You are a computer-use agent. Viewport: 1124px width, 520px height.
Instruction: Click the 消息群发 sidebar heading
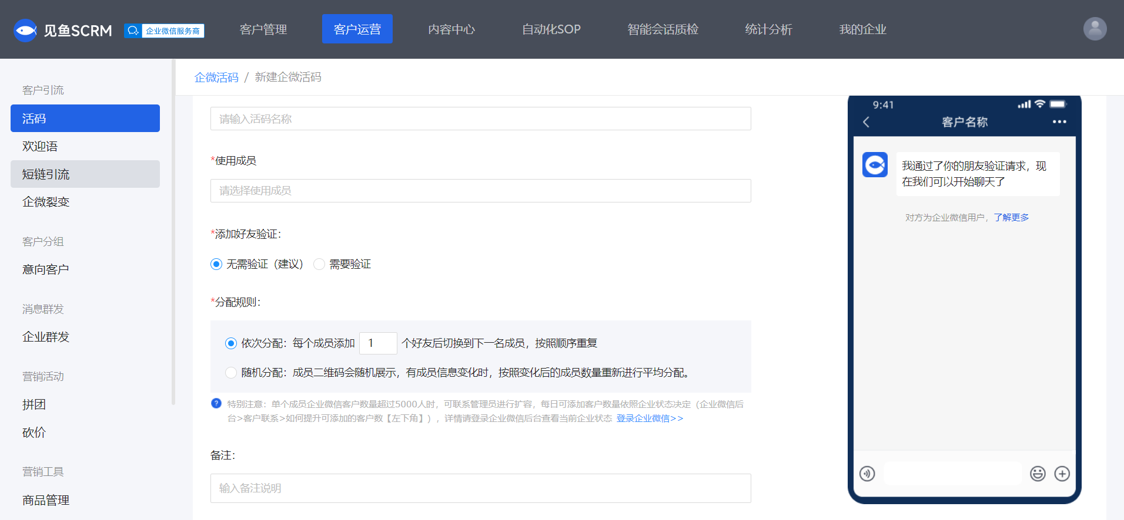[43, 309]
